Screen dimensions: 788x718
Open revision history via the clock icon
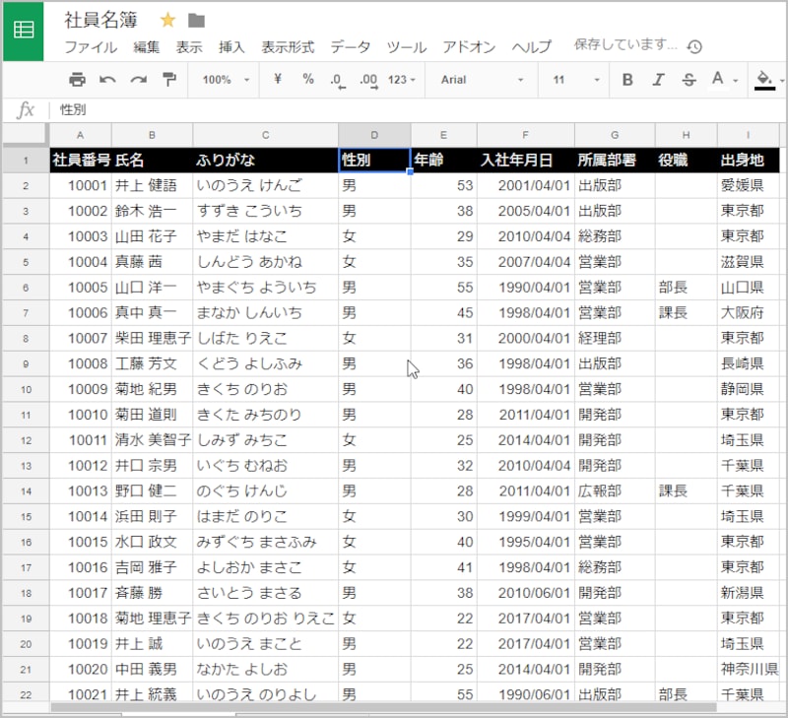pyautogui.click(x=695, y=46)
